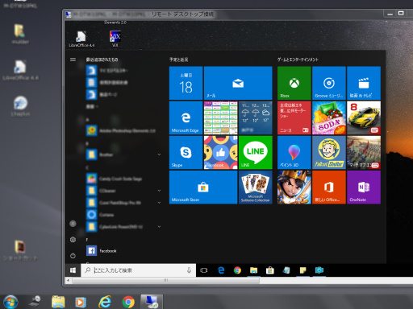This screenshot has height=309, width=413.
Task: Open the Xbox tile
Action: 294,83
